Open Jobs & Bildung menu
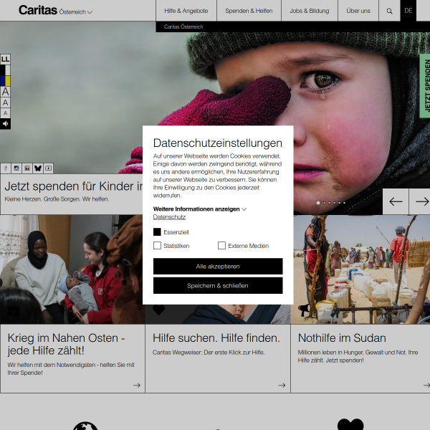430x430 pixels. pos(310,11)
